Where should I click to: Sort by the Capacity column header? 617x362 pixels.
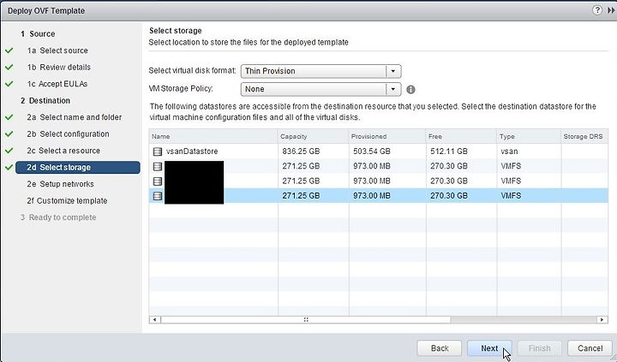314,136
